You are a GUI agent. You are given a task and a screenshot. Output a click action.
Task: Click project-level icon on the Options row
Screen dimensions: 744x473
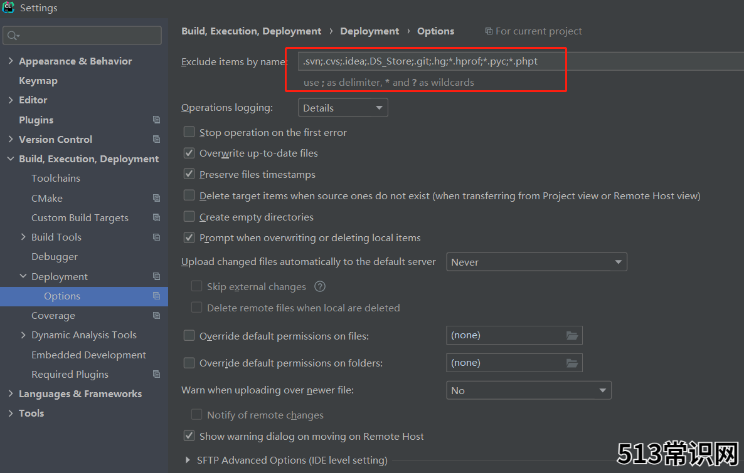pos(157,296)
